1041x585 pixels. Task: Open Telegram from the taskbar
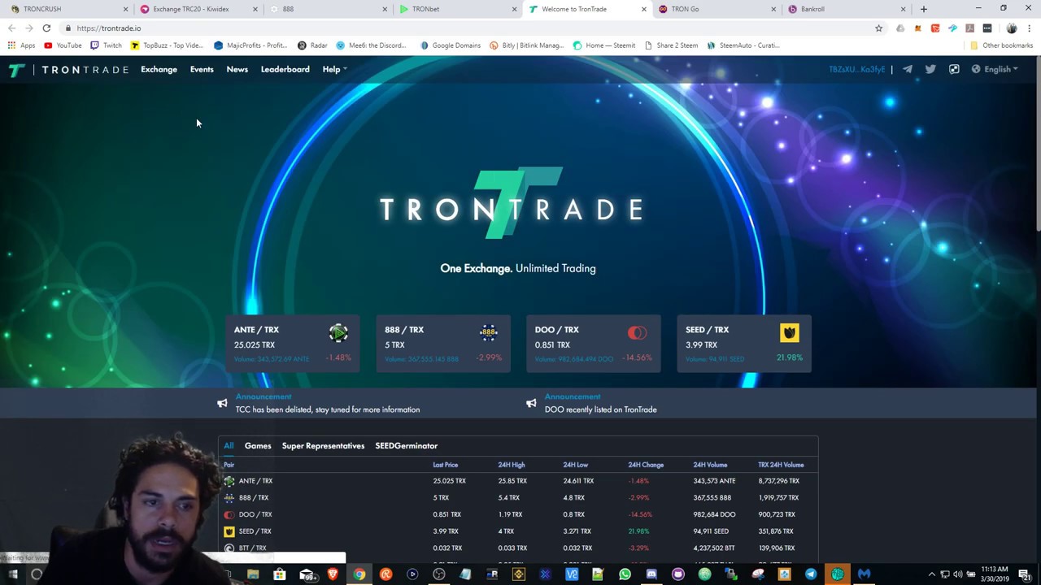tap(811, 574)
